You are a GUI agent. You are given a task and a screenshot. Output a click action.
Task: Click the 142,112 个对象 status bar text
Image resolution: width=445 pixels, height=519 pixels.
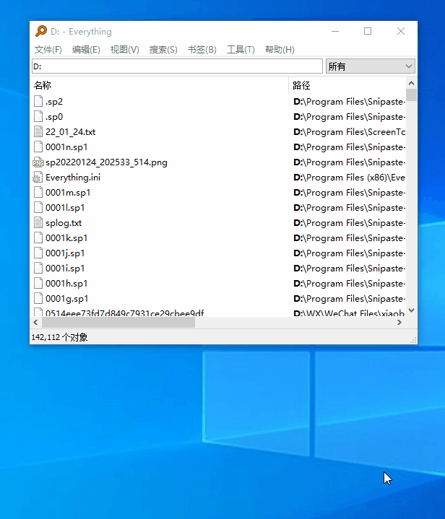pyautogui.click(x=59, y=337)
